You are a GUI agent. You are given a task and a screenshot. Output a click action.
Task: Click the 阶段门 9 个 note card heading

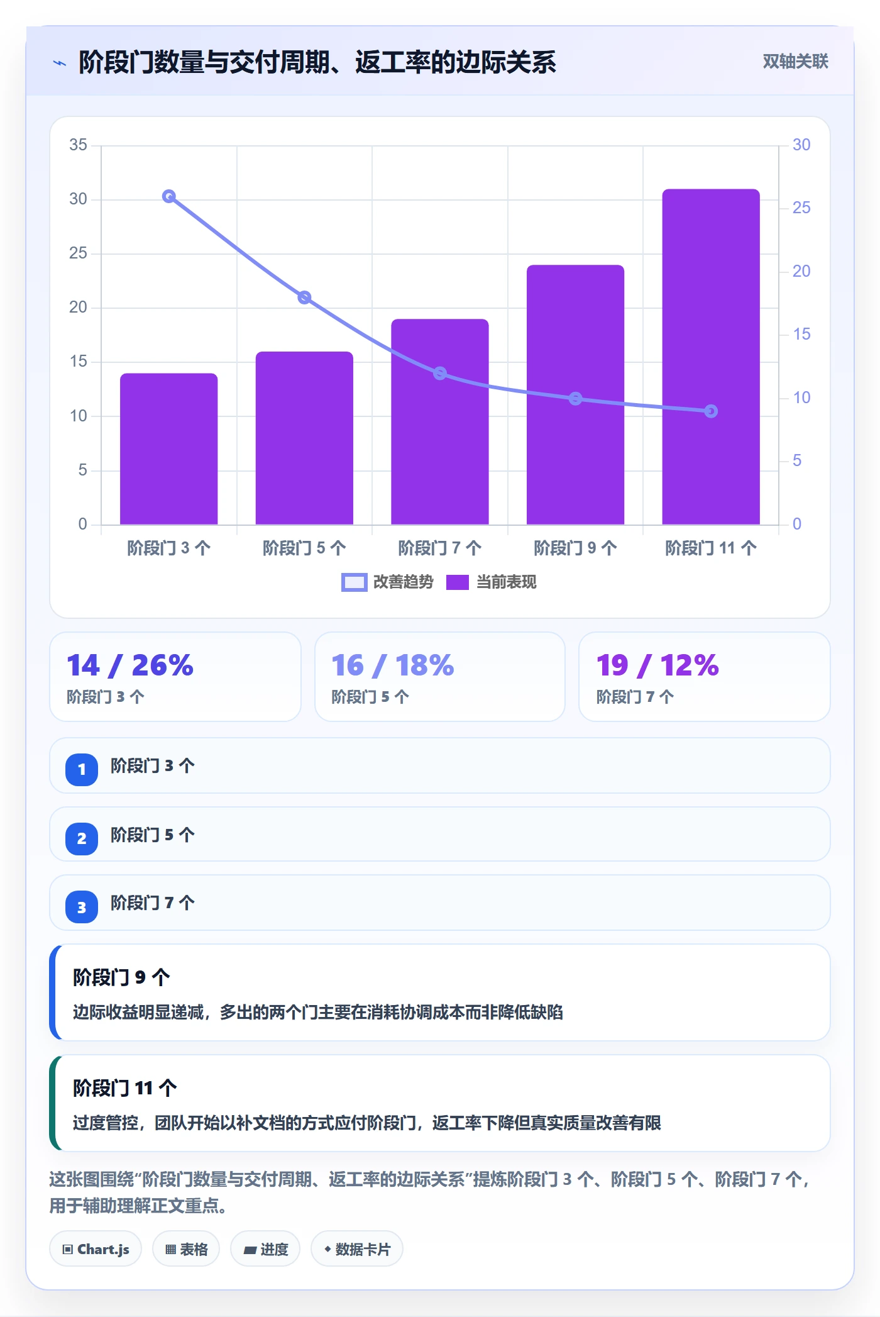(121, 977)
